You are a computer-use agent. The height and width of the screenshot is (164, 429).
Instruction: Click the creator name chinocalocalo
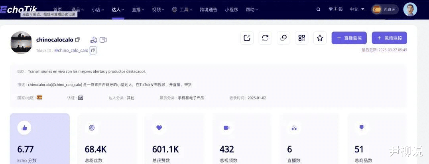coord(55,40)
